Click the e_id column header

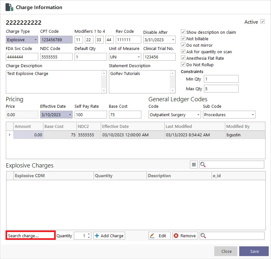click(x=239, y=176)
